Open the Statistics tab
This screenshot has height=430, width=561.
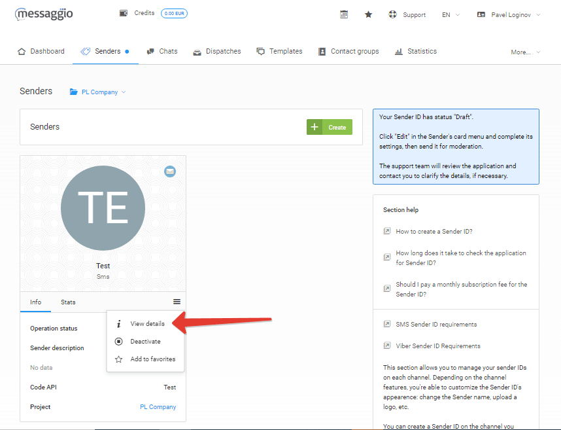tap(415, 51)
